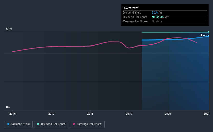Click the 'Past' label on chart
213x132 pixels.
pos(204,35)
